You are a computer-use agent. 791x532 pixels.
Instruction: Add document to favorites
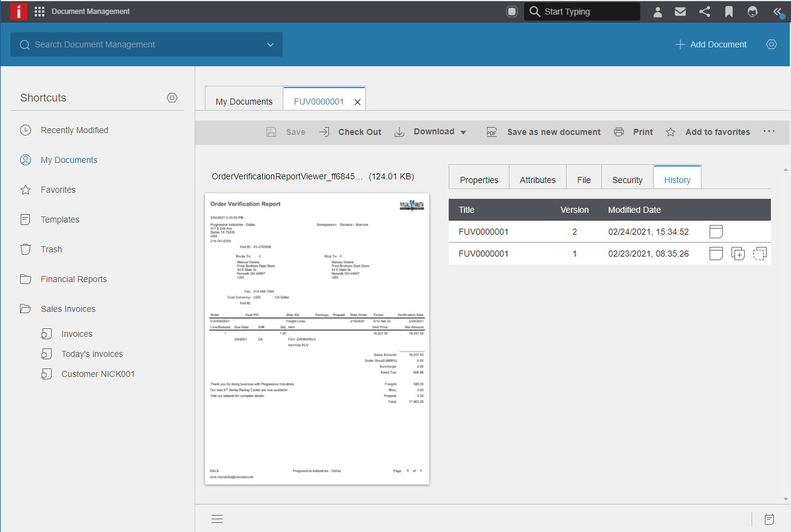tap(708, 132)
